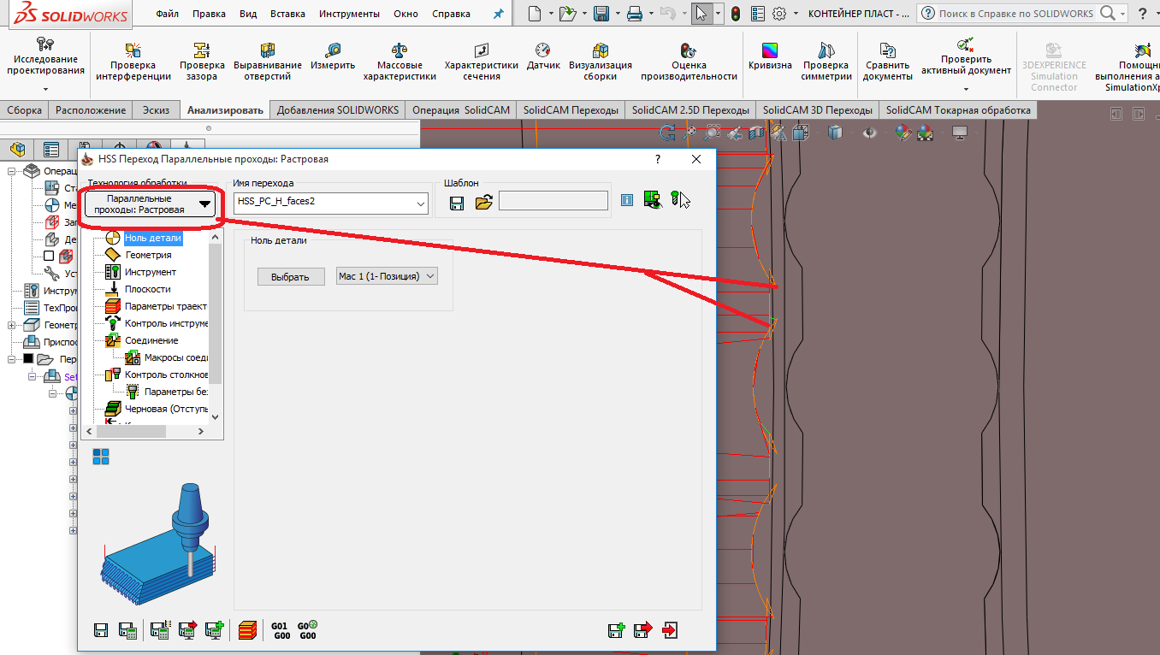Expand the Геометрия node in CAM tree
The image size is (1160, 655).
[13, 325]
